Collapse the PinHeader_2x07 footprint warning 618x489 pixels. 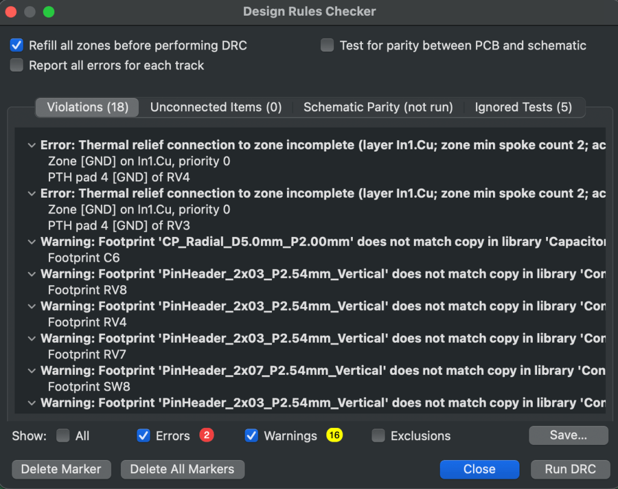click(x=31, y=371)
